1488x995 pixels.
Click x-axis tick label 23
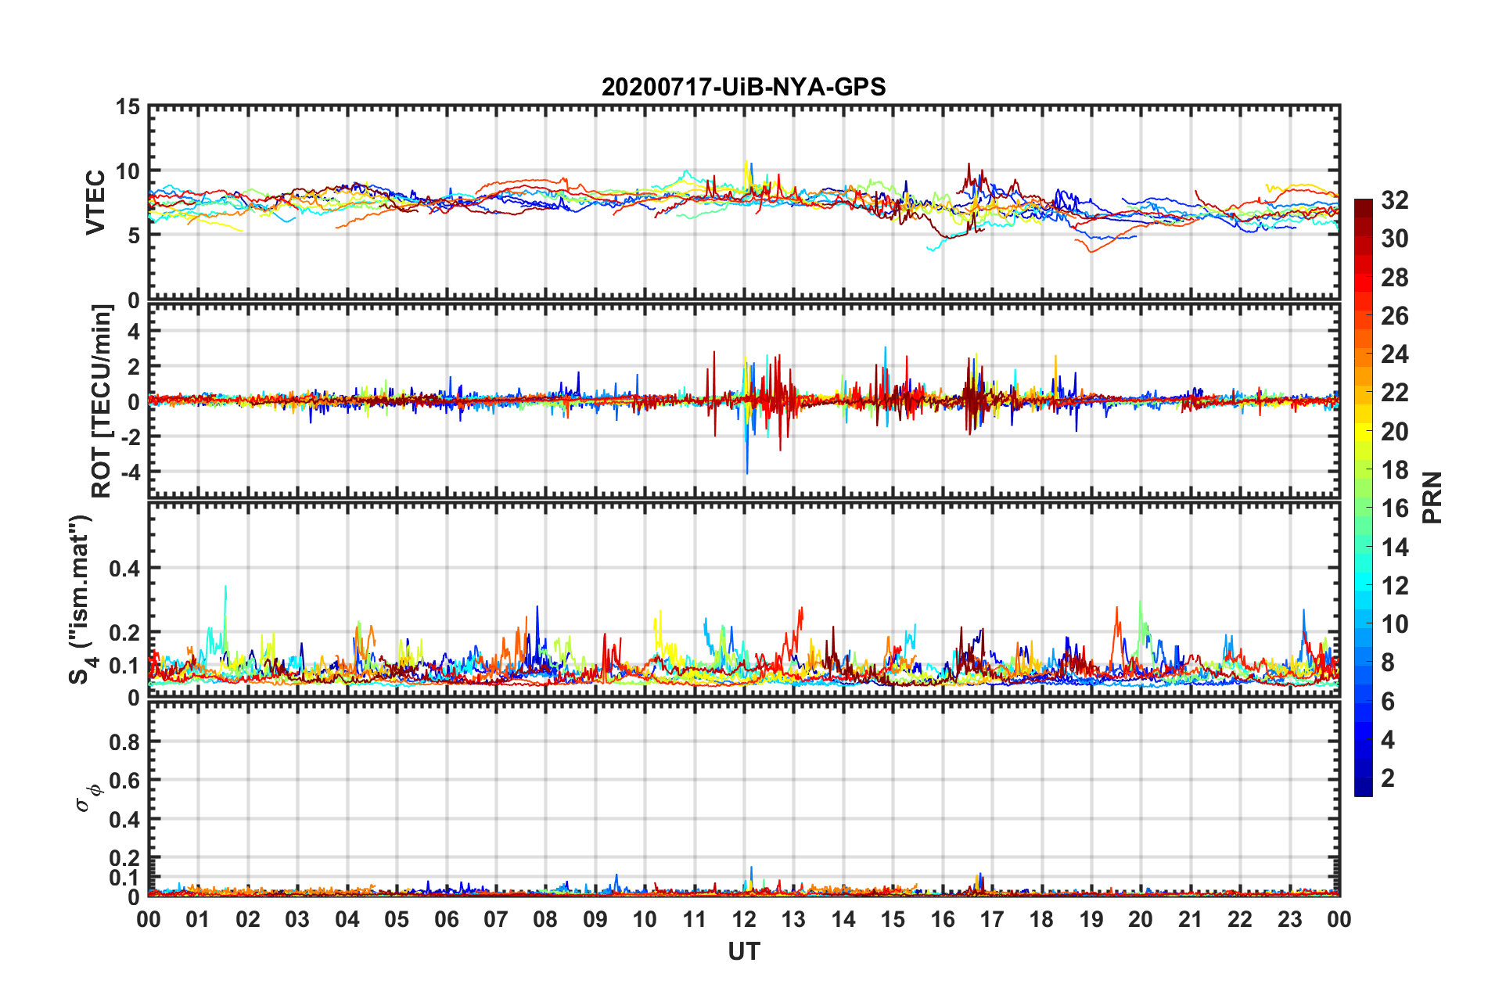pos(1289,919)
